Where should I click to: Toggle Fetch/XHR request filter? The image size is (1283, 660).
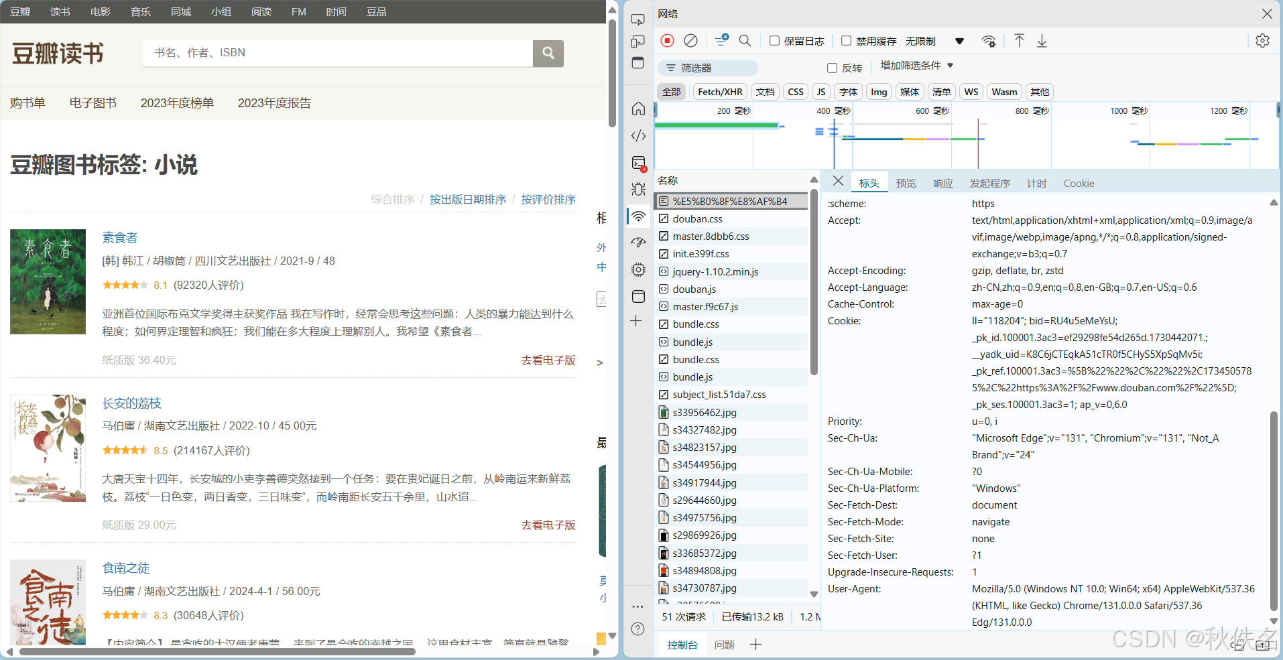click(x=720, y=92)
